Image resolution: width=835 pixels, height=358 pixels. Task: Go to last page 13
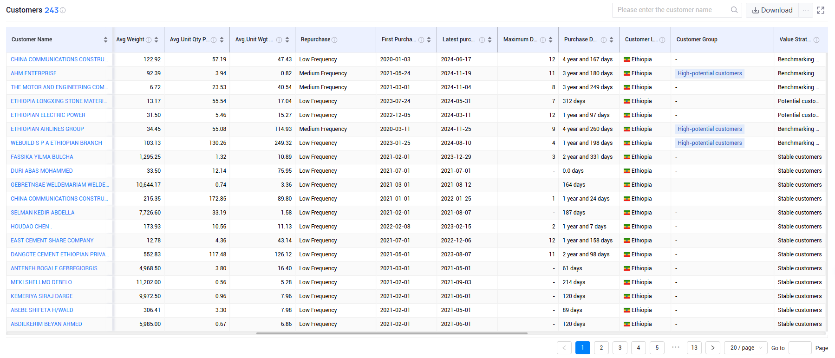(694, 348)
